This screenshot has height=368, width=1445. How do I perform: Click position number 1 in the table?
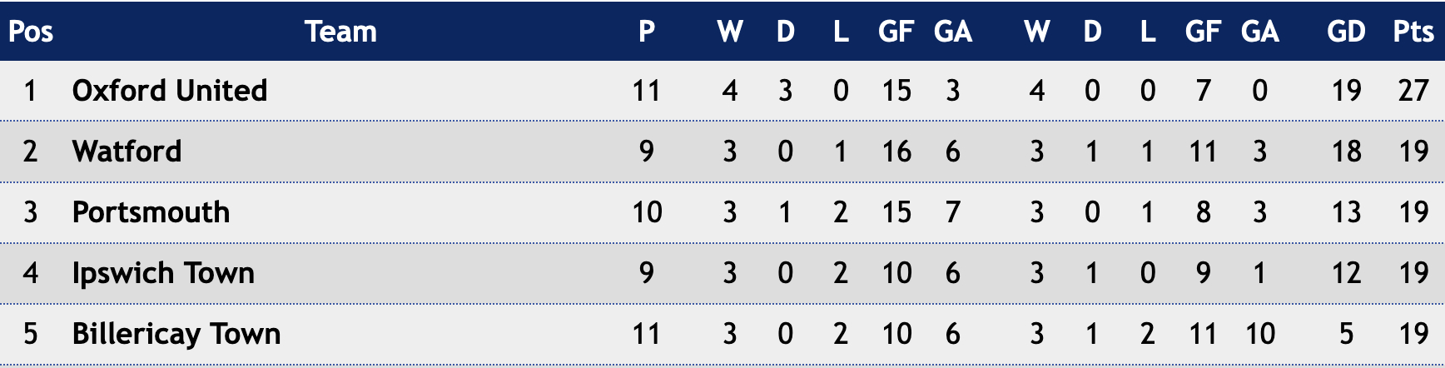tap(30, 90)
